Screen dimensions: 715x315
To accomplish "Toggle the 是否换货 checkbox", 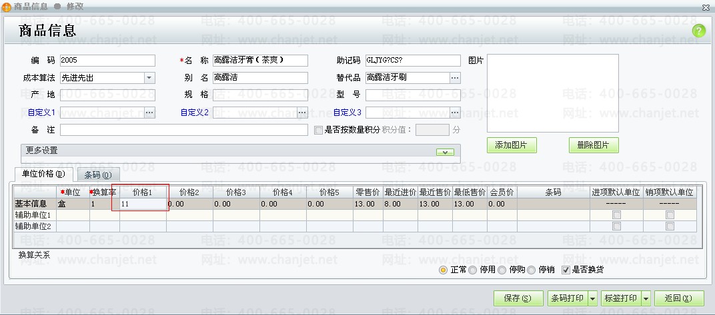I will tap(566, 270).
